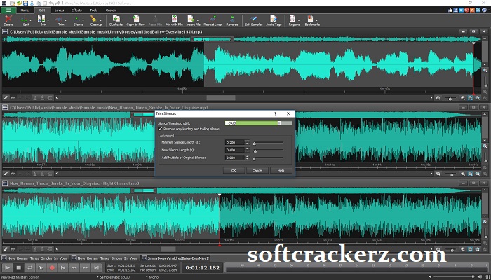Open the Silence dropdown arrow
Image resolution: width=491 pixels, height=280 pixels.
click(83, 20)
